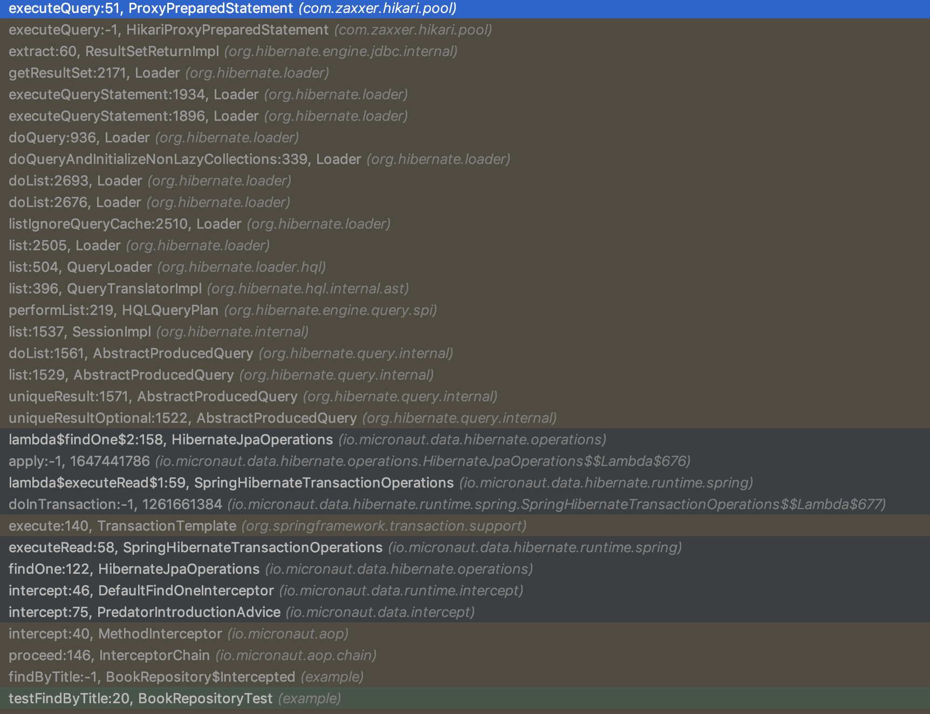Select executeQuery:-1 HikariProxyPreparedStatement frame
The width and height of the screenshot is (930, 714).
pyautogui.click(x=465, y=30)
